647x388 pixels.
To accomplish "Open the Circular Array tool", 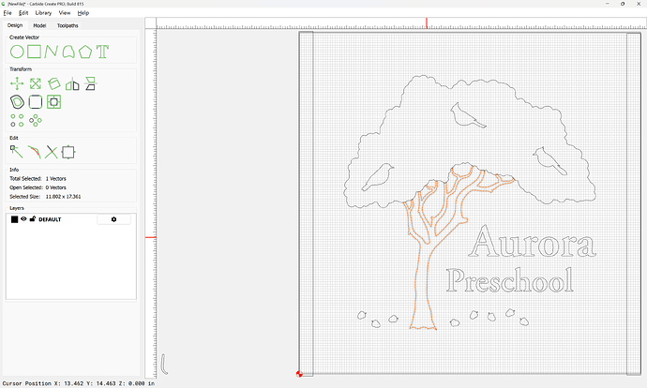I will [36, 120].
